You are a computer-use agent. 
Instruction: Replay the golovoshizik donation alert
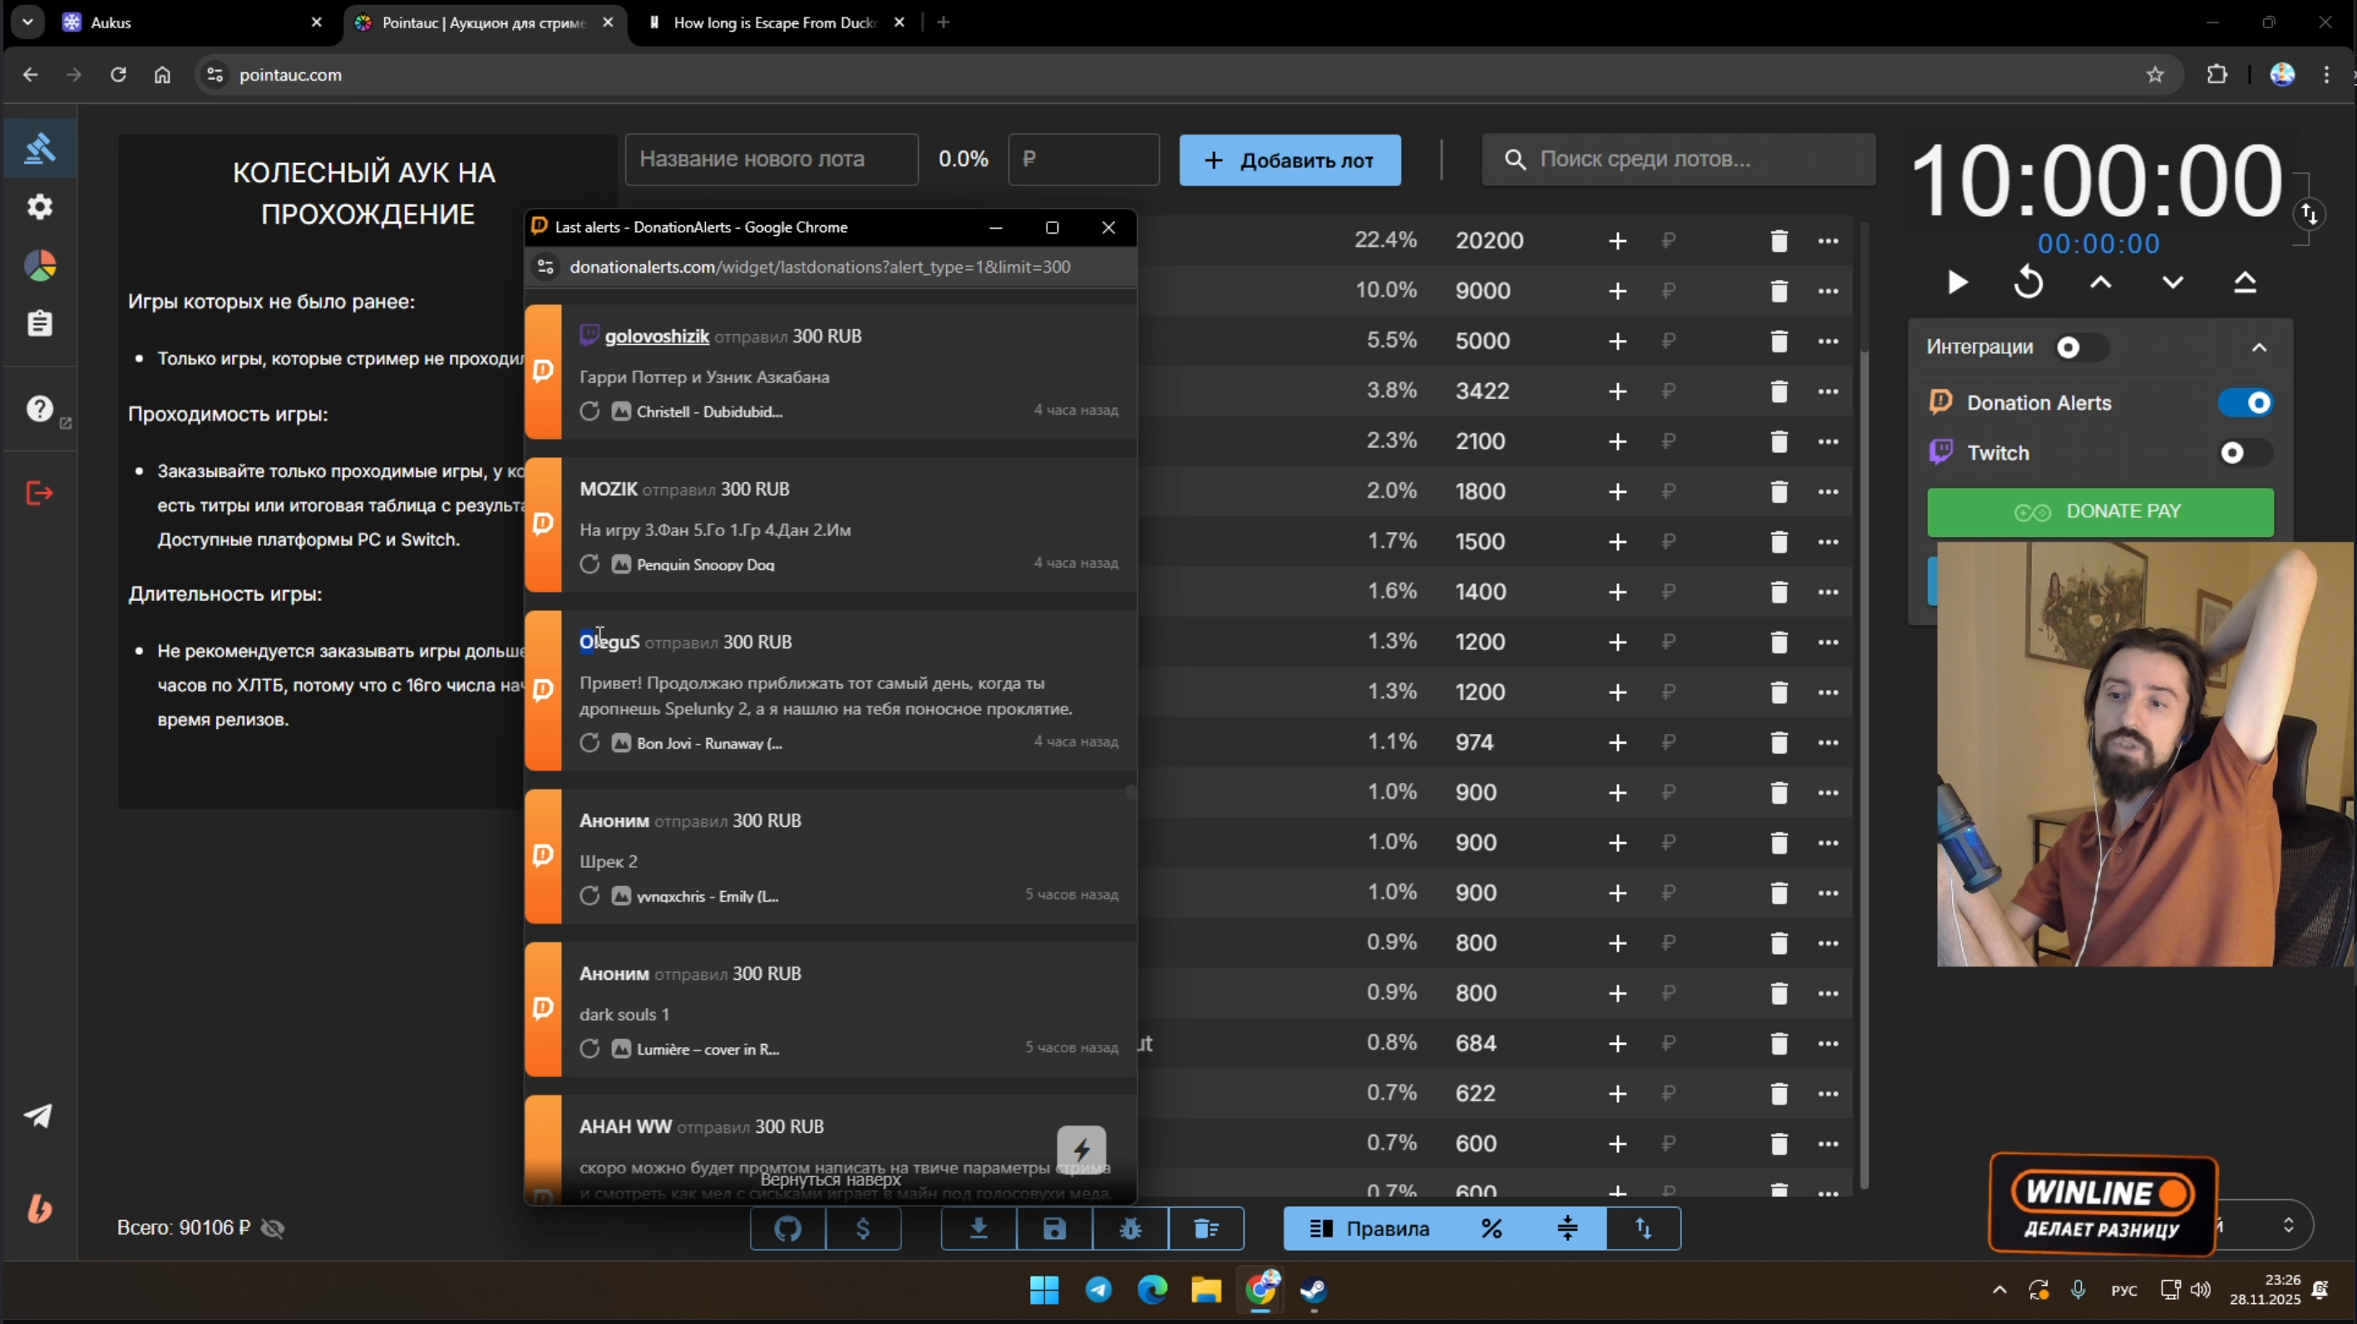tap(589, 411)
